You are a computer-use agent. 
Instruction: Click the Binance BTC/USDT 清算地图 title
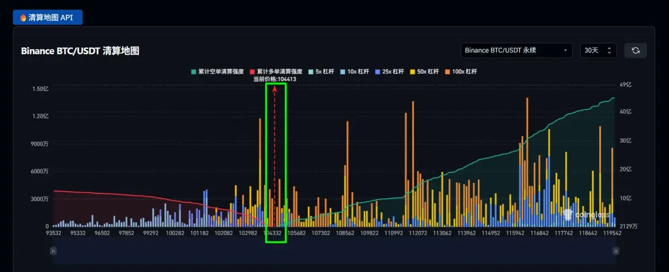[x=80, y=51]
